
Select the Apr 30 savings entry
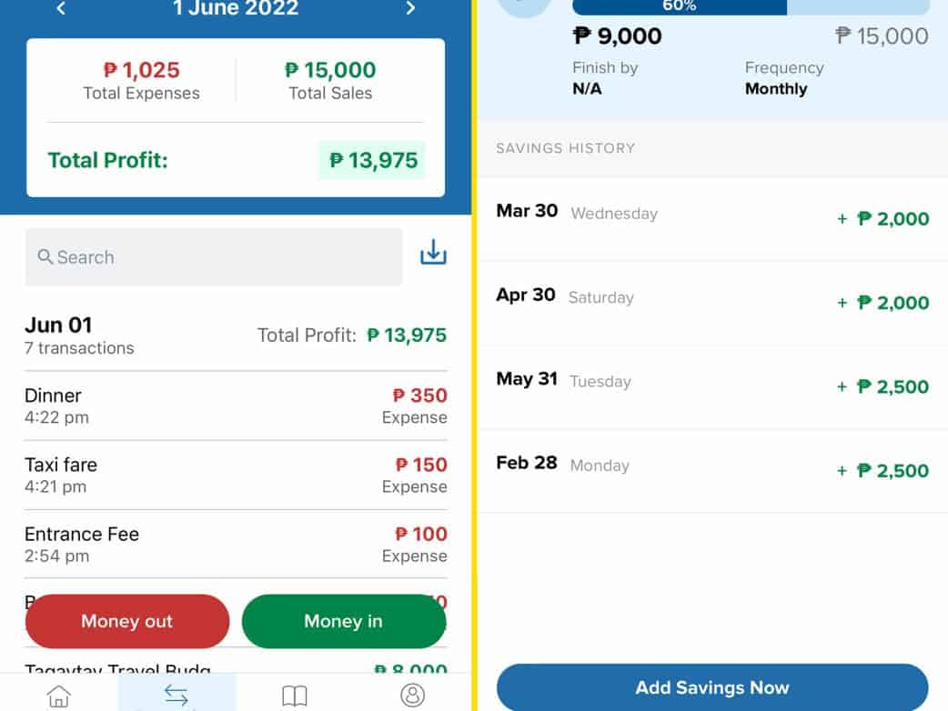[x=711, y=302]
